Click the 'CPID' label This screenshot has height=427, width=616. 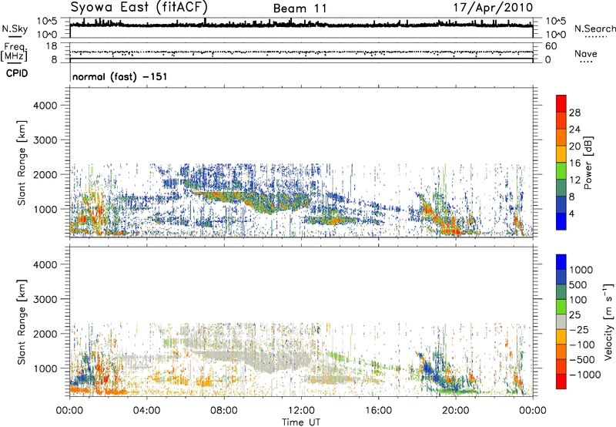[x=17, y=73]
